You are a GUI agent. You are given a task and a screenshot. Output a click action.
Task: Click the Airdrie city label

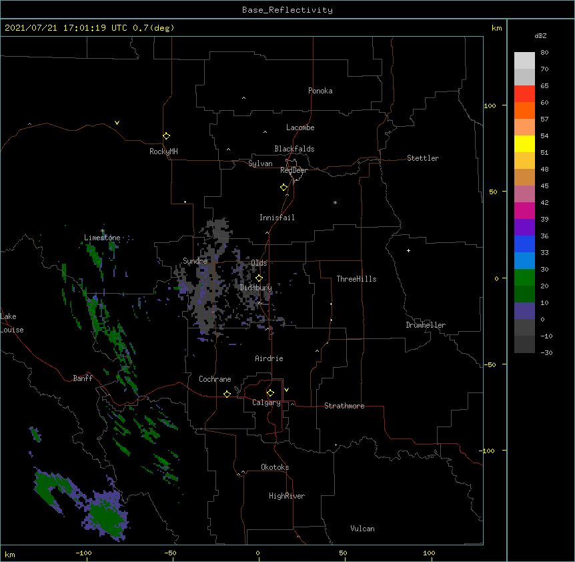pos(269,358)
